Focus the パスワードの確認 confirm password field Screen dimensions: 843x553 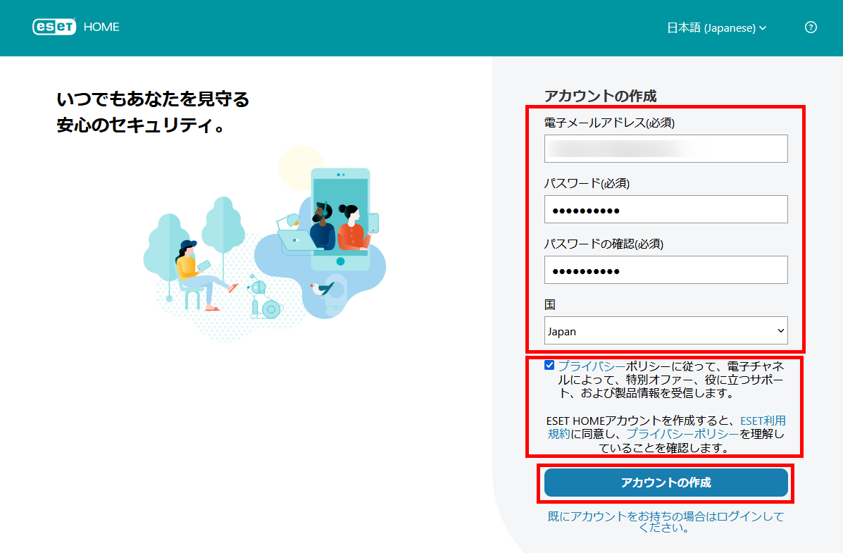tap(666, 270)
